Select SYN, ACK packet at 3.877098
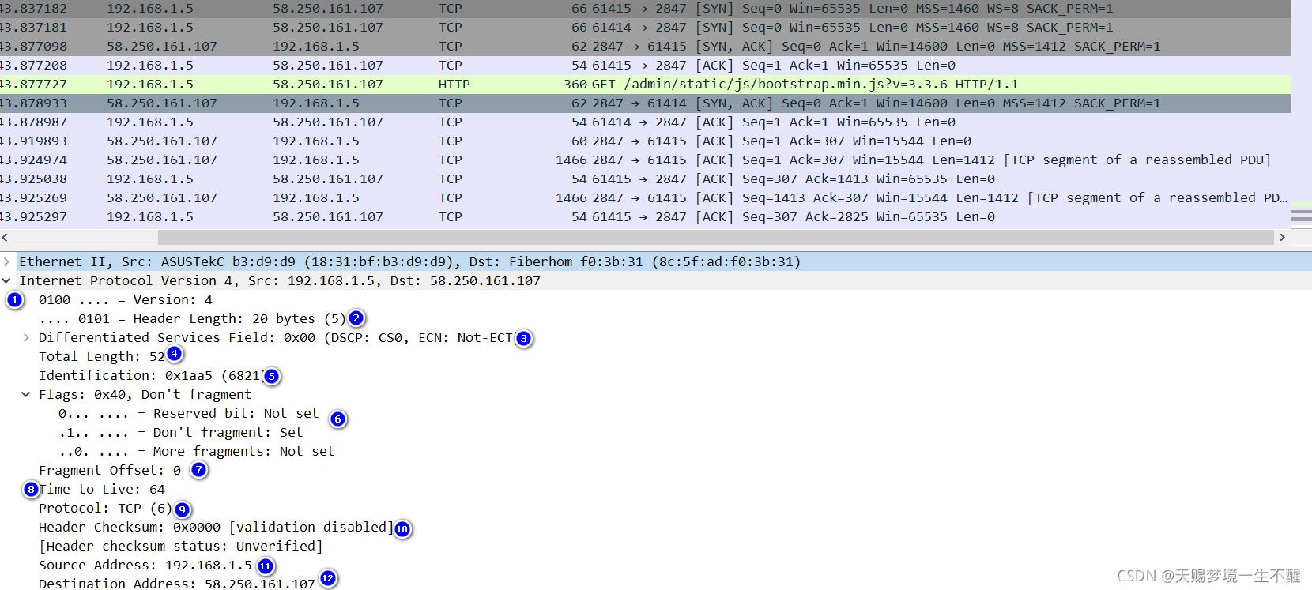This screenshot has width=1312, height=590. [645, 46]
